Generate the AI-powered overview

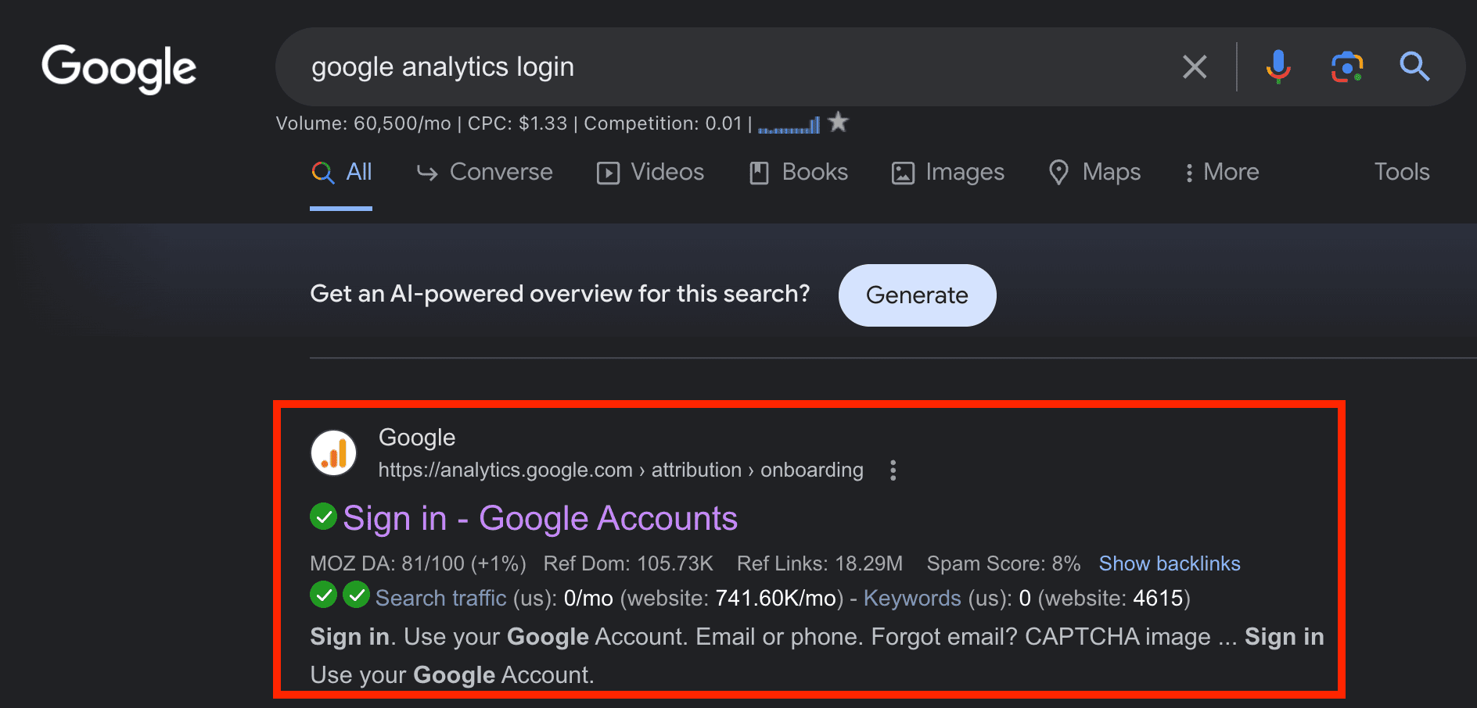tap(917, 295)
